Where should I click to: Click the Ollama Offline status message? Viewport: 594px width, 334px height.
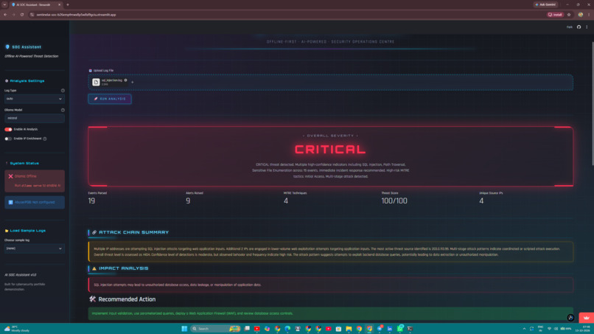click(x=35, y=181)
